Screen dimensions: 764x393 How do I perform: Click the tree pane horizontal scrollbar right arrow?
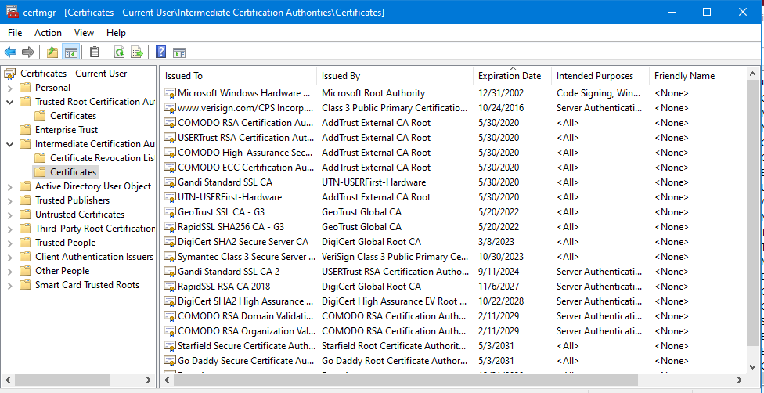(149, 380)
